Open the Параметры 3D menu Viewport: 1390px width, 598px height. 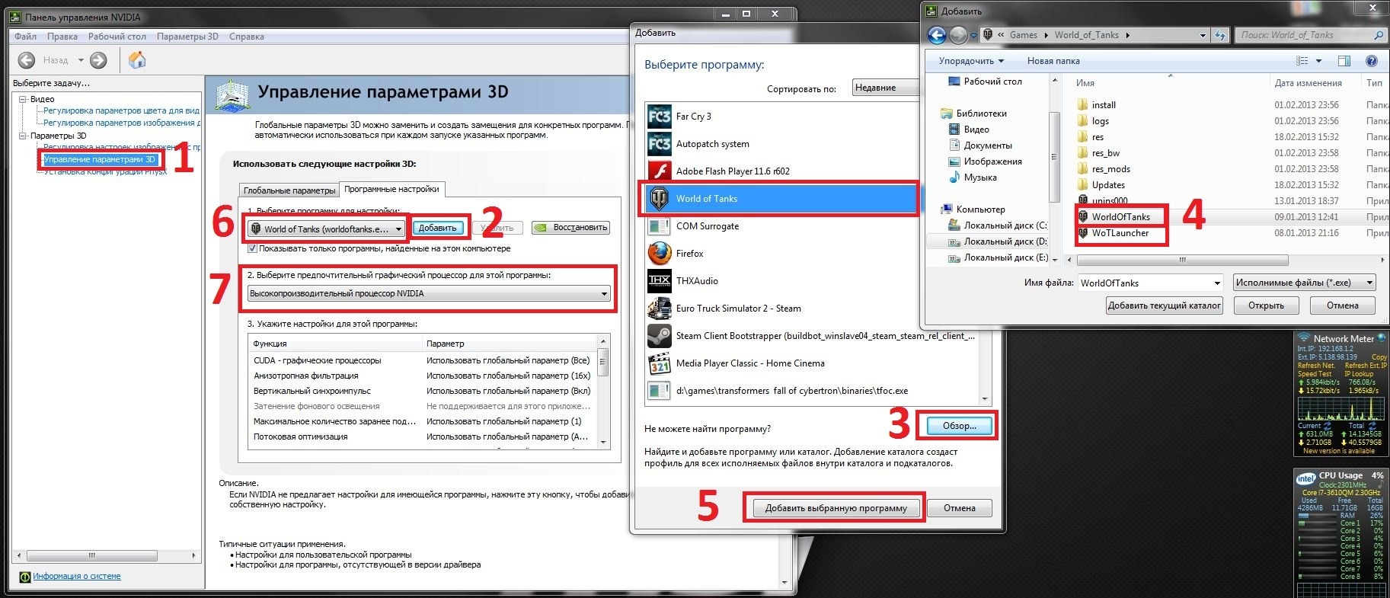pos(187,37)
